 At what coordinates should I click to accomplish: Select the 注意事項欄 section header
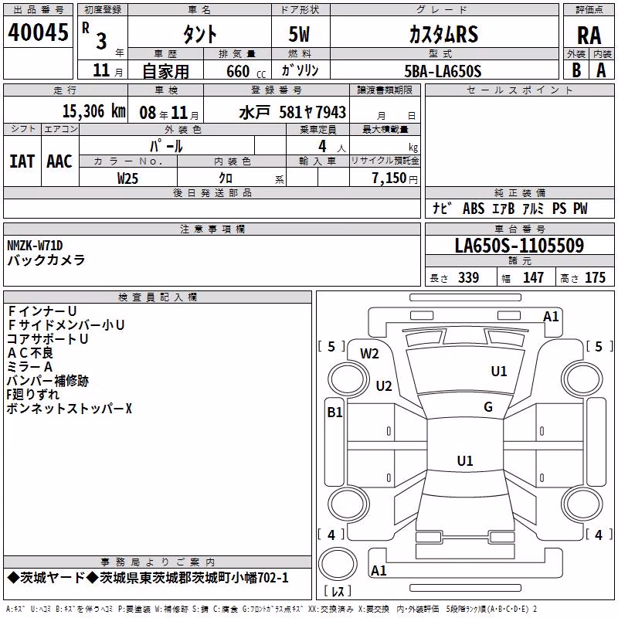(212, 229)
